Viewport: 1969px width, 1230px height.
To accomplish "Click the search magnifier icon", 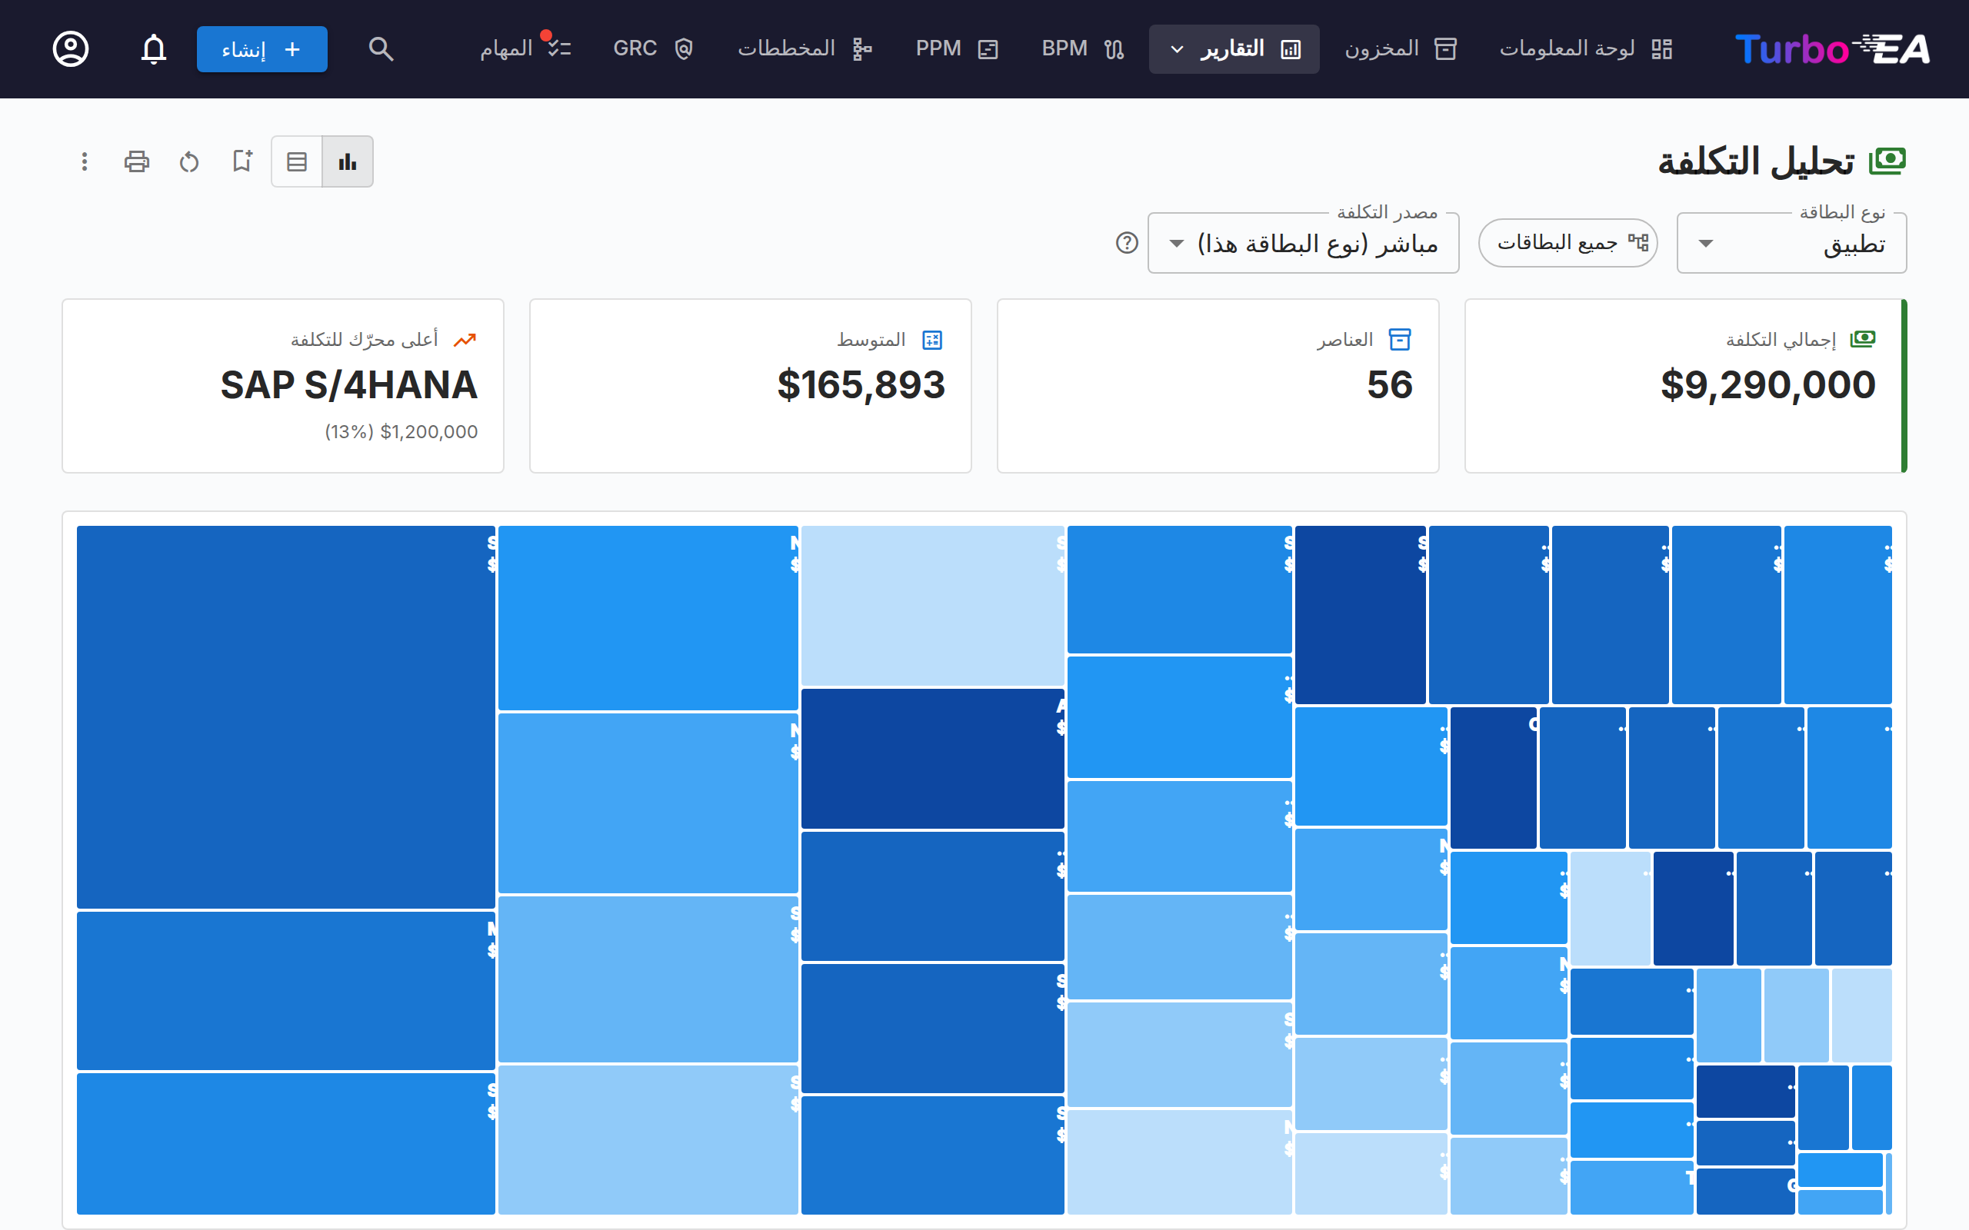I will [381, 48].
